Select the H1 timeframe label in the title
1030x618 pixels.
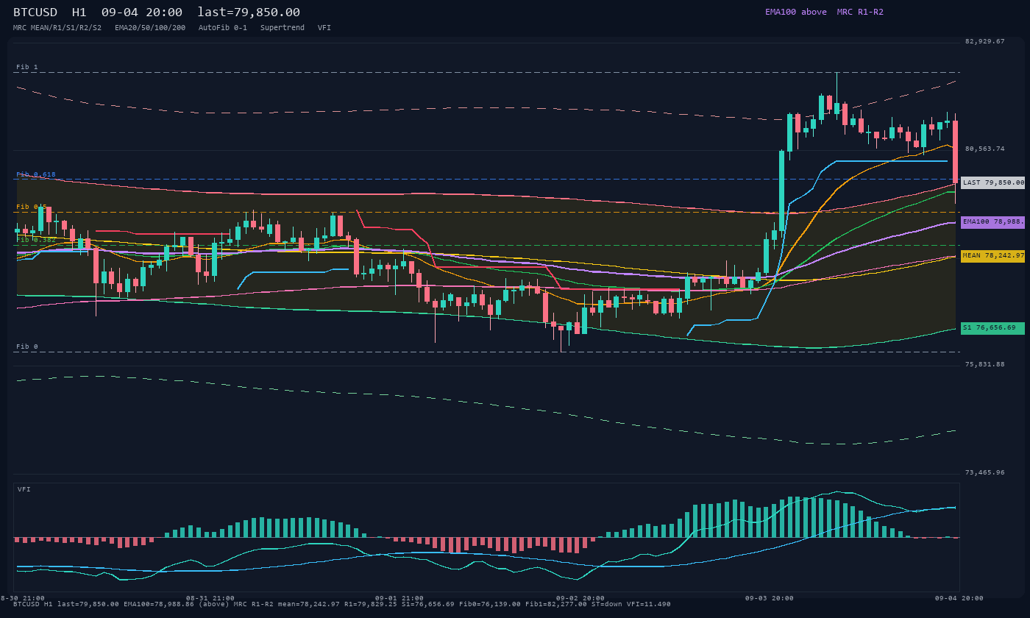click(x=79, y=13)
